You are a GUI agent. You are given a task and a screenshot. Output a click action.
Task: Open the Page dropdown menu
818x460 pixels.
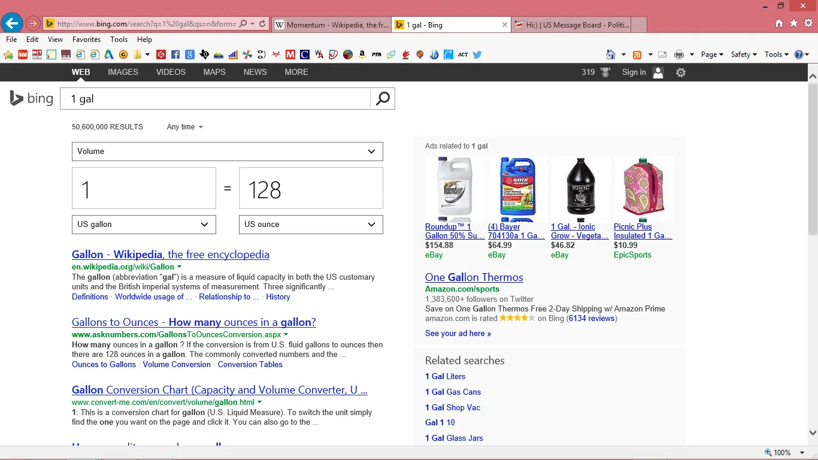pyautogui.click(x=712, y=55)
